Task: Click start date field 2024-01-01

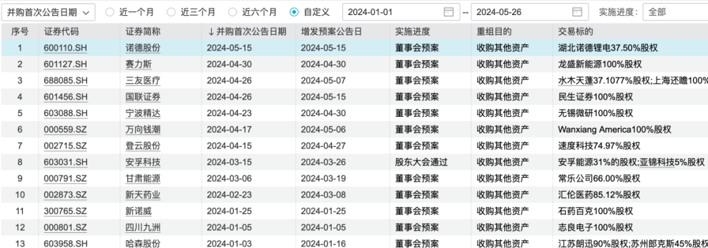Action: tap(401, 12)
